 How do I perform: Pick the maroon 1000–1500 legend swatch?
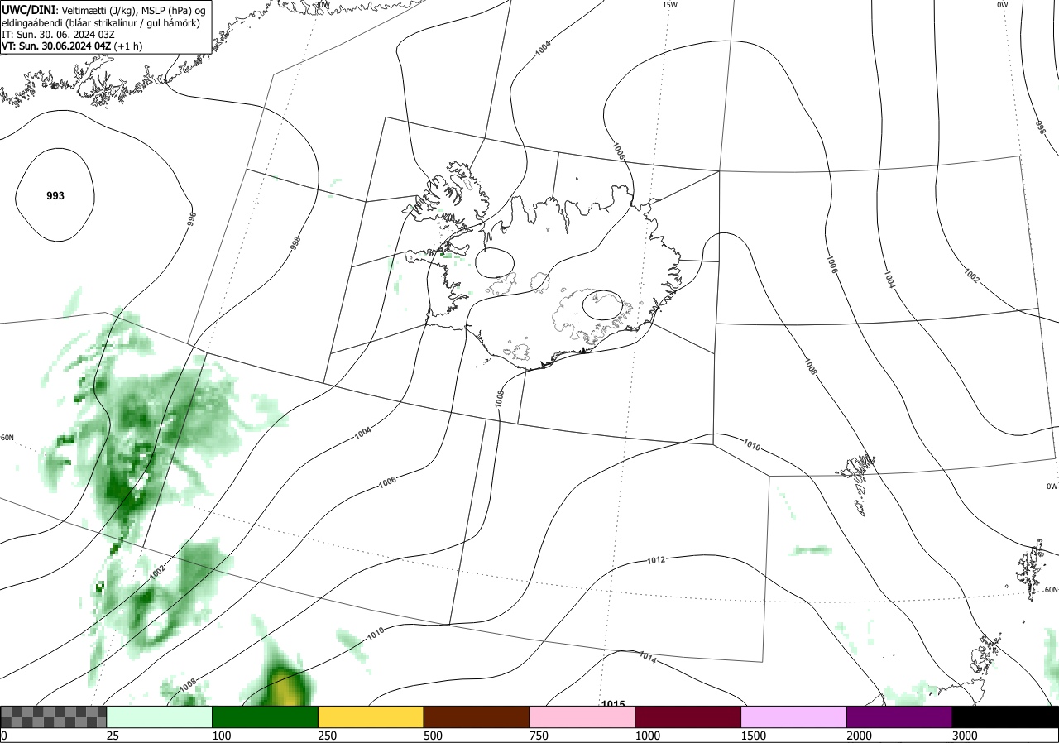(688, 717)
